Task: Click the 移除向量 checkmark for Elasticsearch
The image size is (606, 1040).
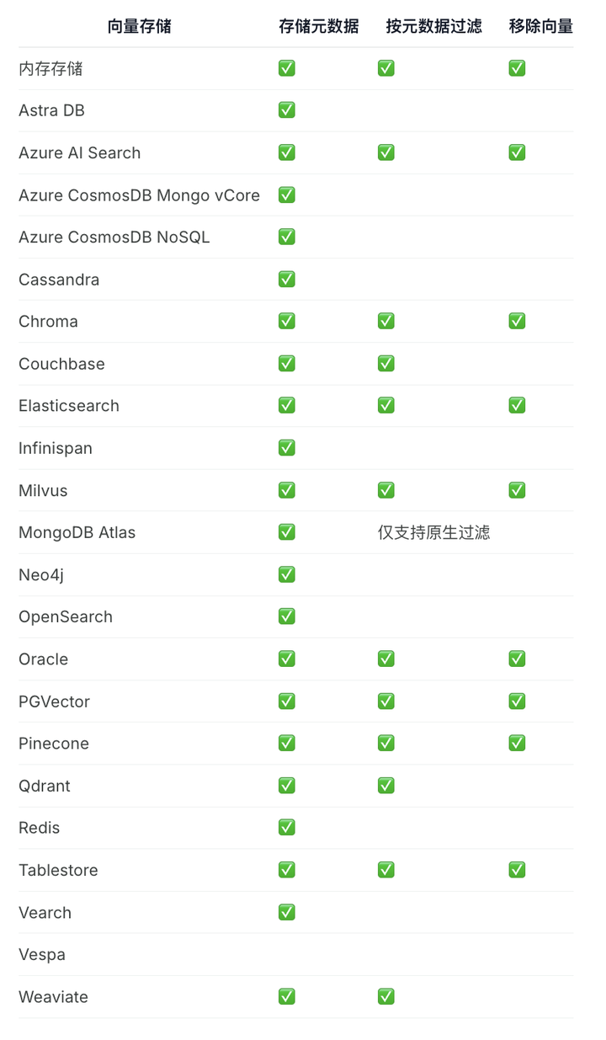Action: (517, 405)
